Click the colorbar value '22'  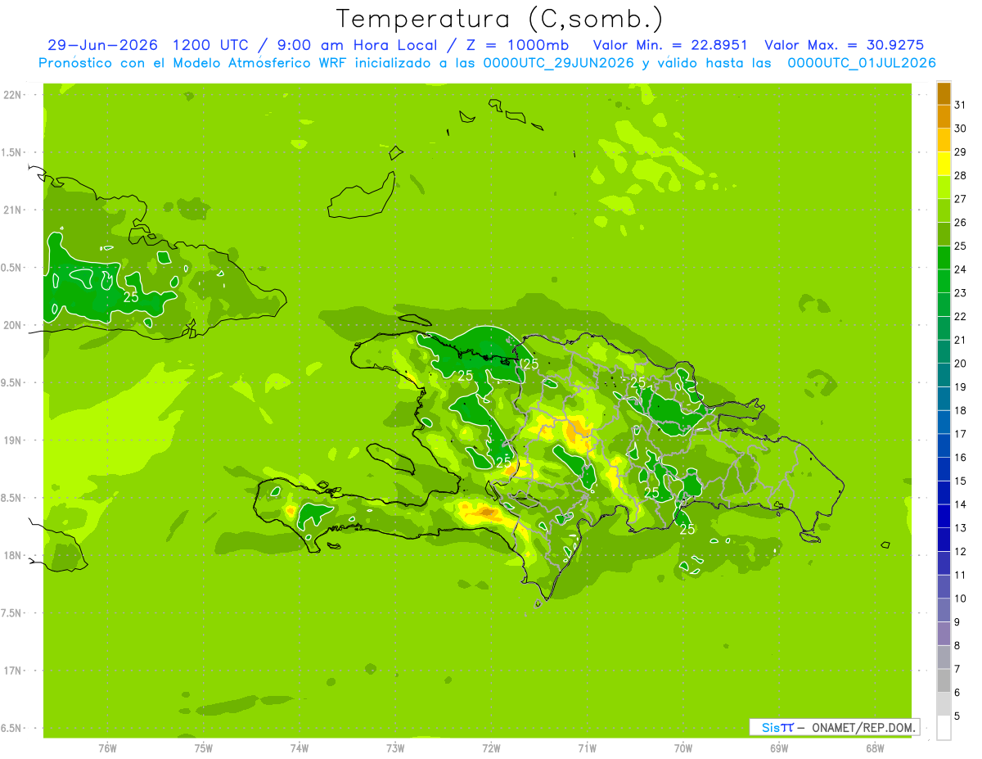(961, 316)
